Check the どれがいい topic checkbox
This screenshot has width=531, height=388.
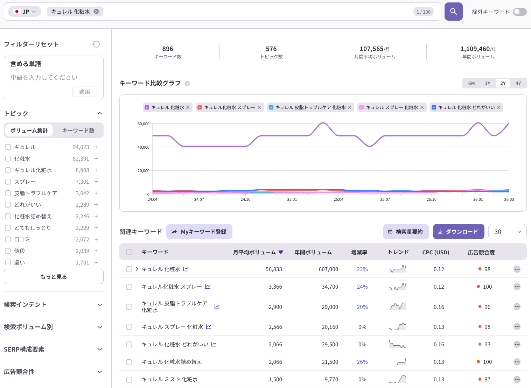8,205
